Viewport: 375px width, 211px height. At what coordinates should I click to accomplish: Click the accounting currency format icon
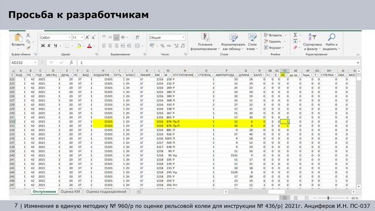[x=152, y=46]
